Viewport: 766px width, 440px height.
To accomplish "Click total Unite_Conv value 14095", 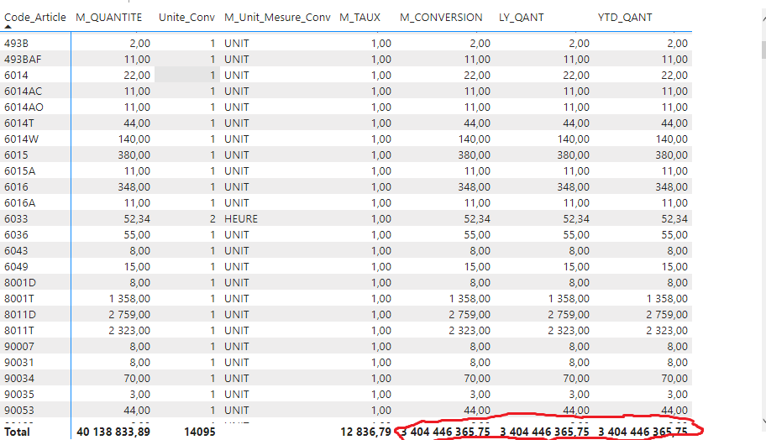I will (x=200, y=432).
